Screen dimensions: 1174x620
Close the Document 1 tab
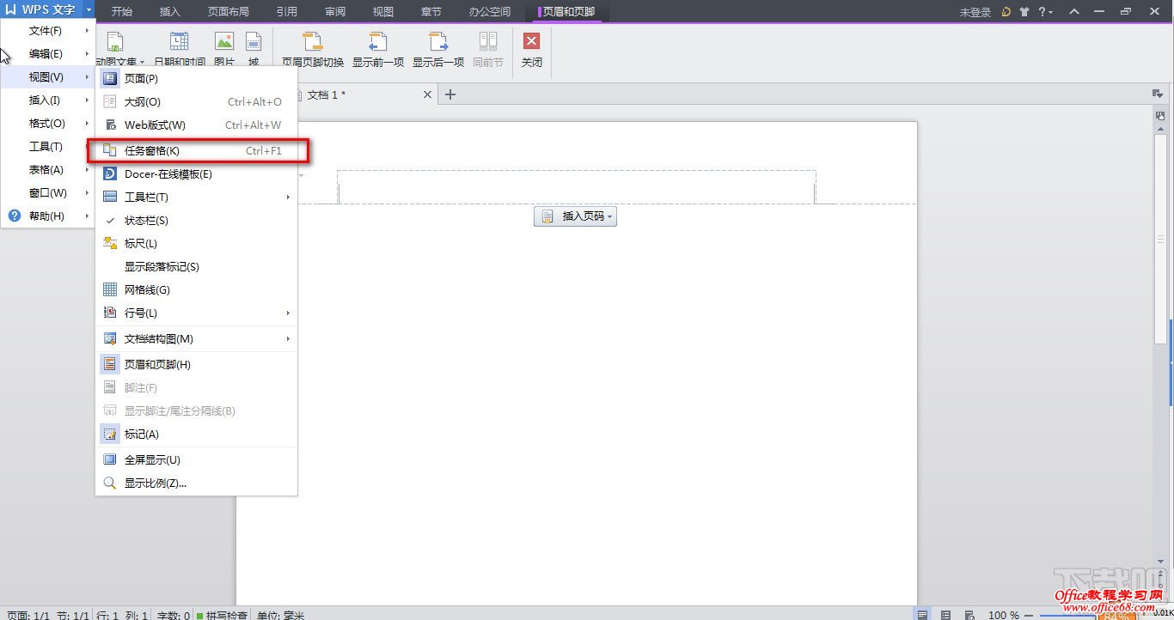[427, 94]
